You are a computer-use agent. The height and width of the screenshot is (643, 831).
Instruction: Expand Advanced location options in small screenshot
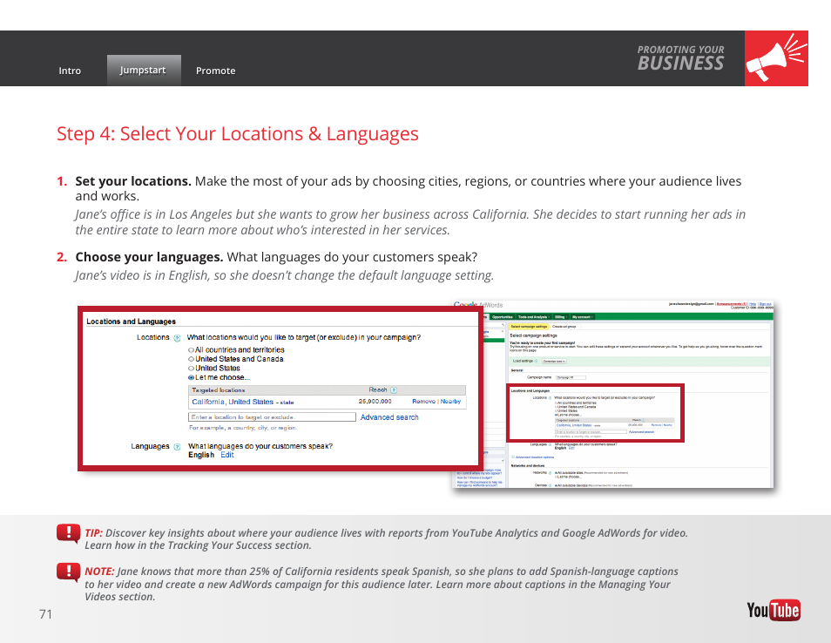pyautogui.click(x=533, y=457)
